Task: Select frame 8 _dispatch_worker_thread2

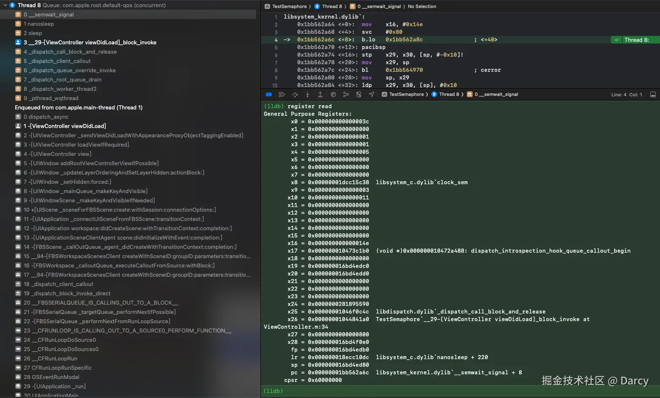Action: [128, 89]
